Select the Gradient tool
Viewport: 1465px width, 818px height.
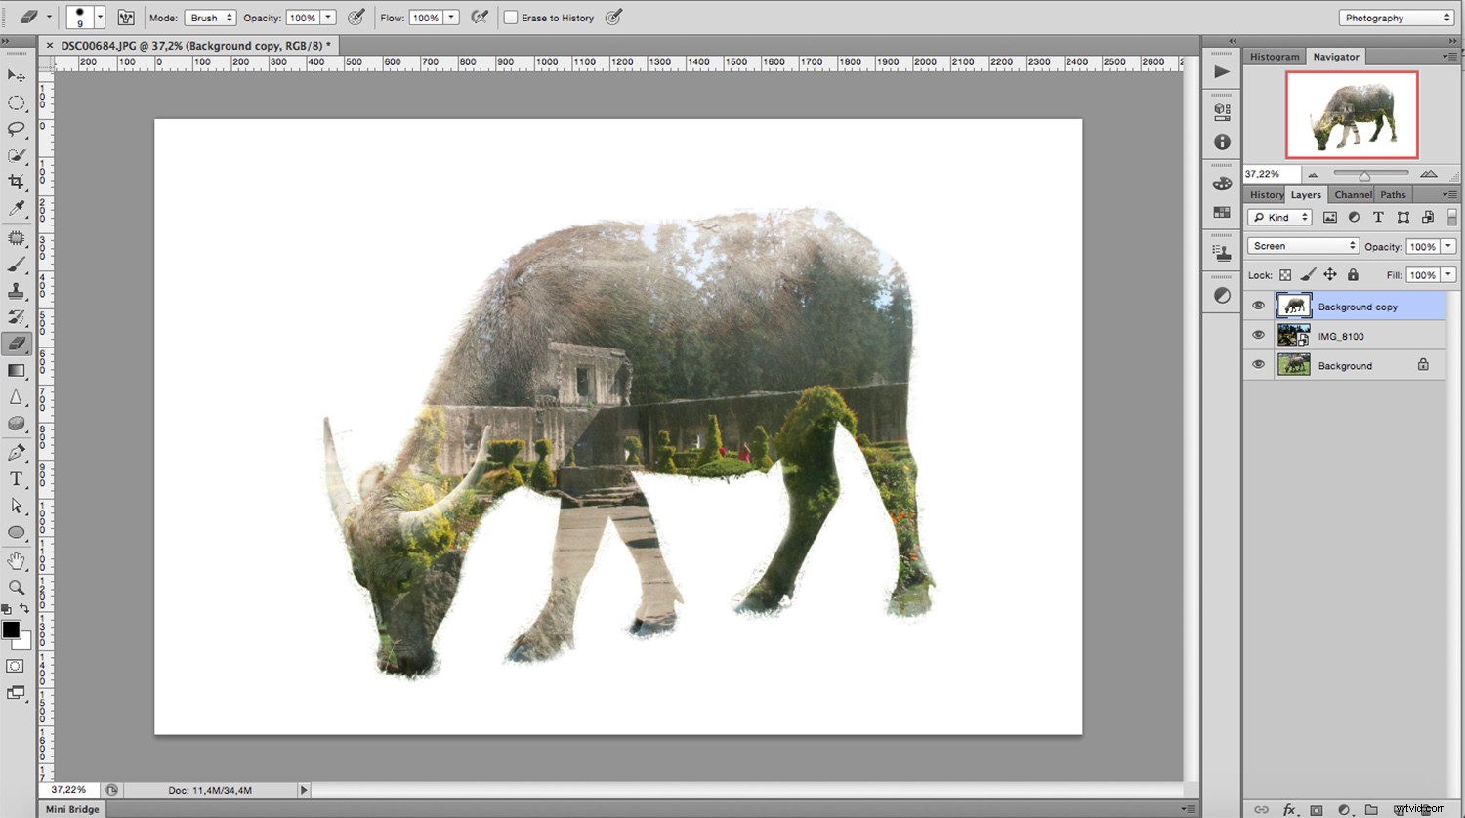point(17,370)
